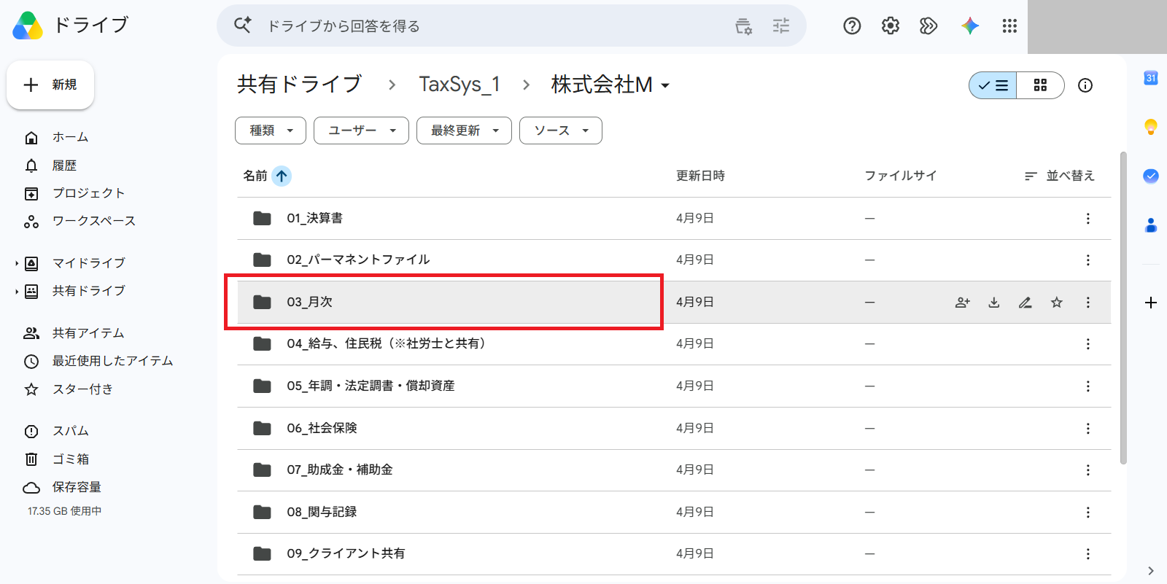Image resolution: width=1167 pixels, height=584 pixels.
Task: Select the 01_決算書 folder name
Action: 314,218
